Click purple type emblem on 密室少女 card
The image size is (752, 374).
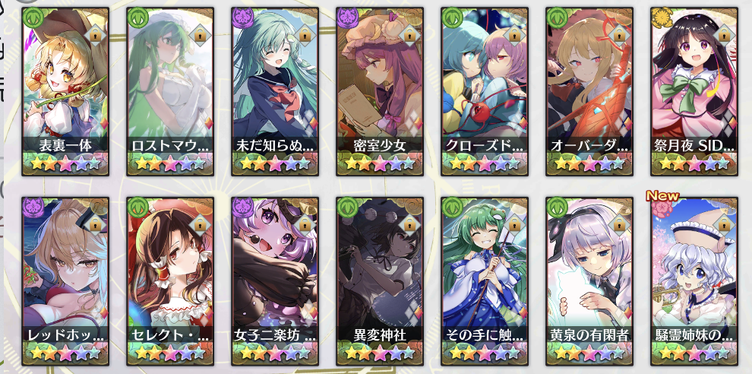tap(346, 17)
